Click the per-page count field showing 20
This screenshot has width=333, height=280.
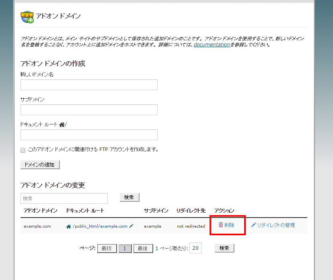195,248
